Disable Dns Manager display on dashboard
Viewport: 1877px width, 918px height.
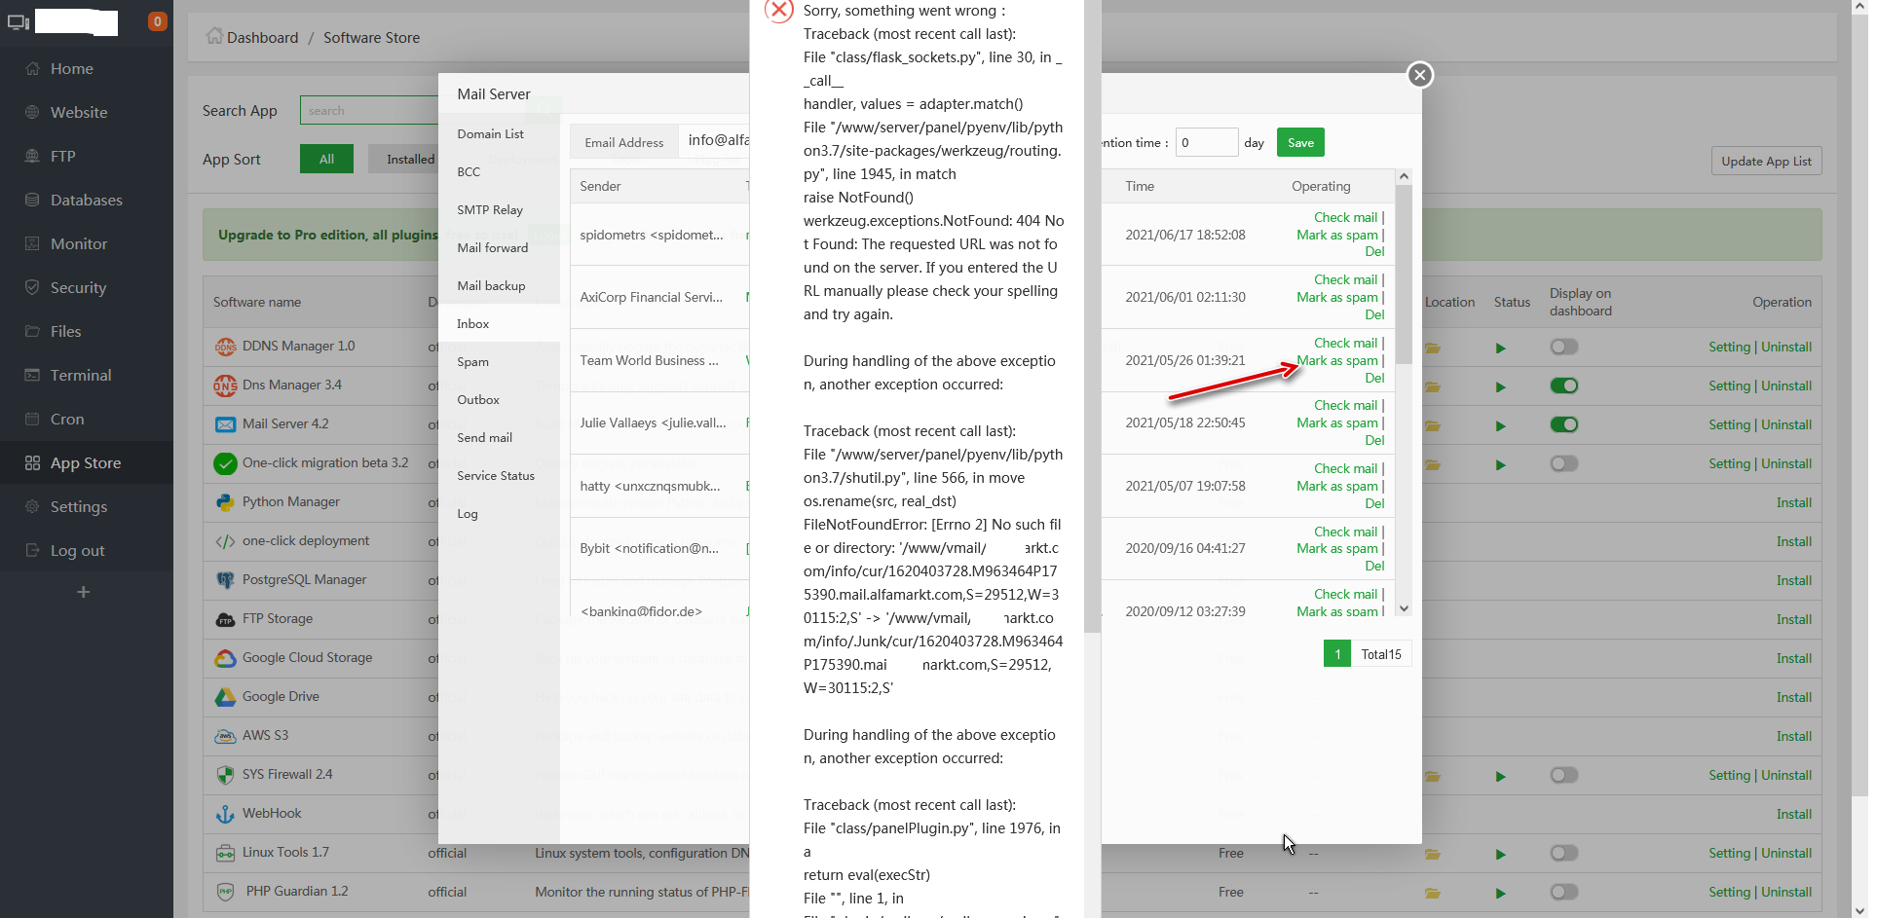(1564, 386)
